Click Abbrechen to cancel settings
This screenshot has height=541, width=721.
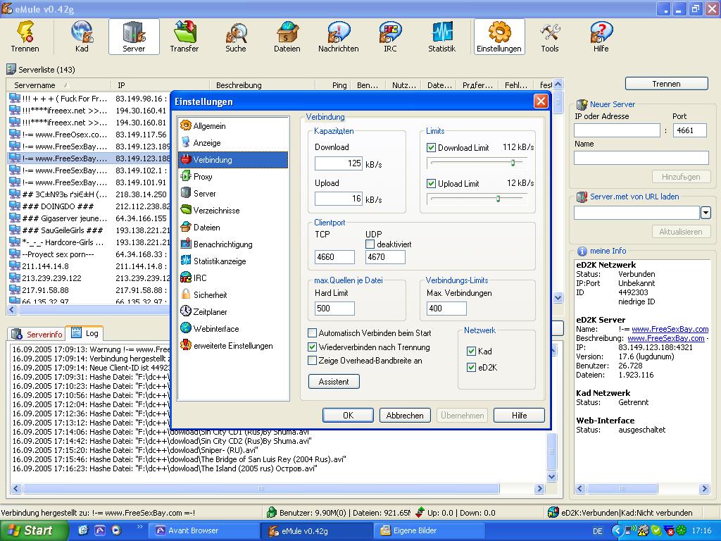[x=405, y=416]
